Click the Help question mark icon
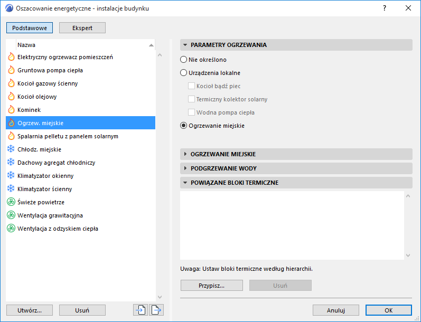 coord(385,8)
